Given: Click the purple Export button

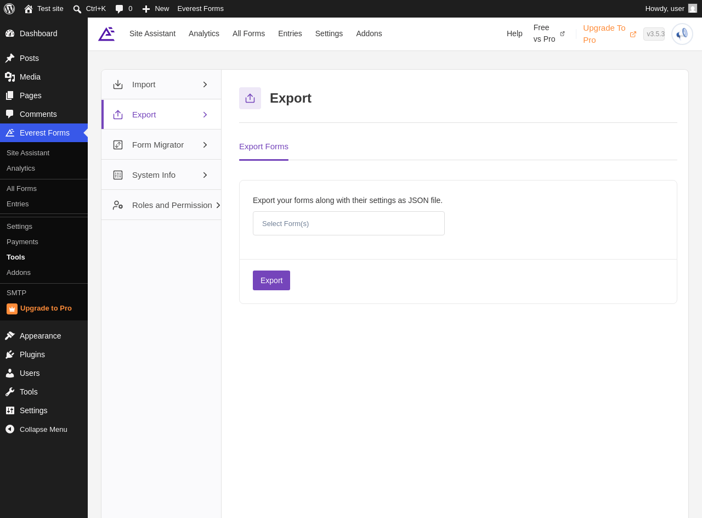Looking at the screenshot, I should 271,280.
